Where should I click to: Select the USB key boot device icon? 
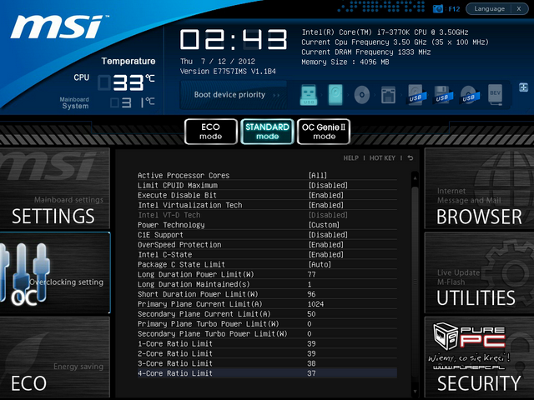[x=309, y=95]
